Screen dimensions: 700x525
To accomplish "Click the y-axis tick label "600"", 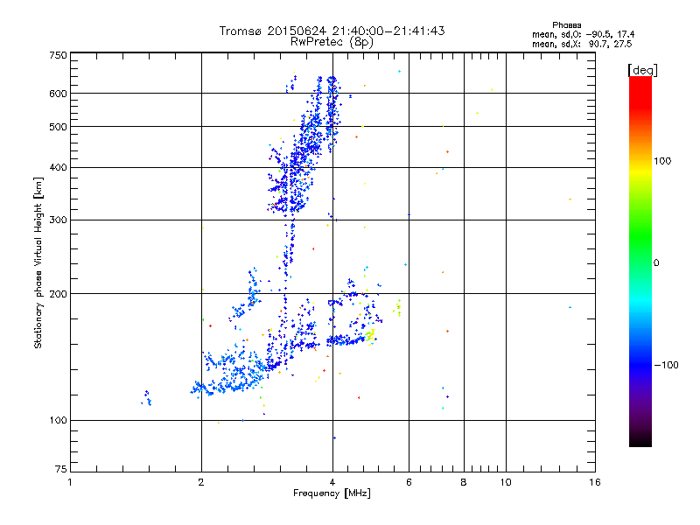I will (x=59, y=94).
